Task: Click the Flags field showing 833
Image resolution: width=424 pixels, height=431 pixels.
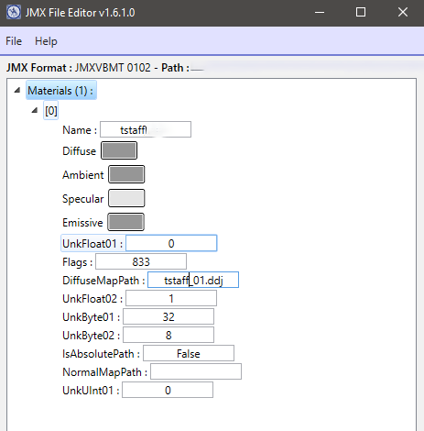Action: (x=141, y=261)
